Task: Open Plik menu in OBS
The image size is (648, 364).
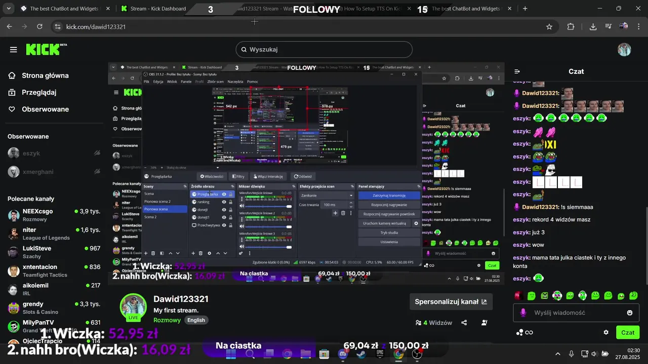Action: tap(146, 81)
